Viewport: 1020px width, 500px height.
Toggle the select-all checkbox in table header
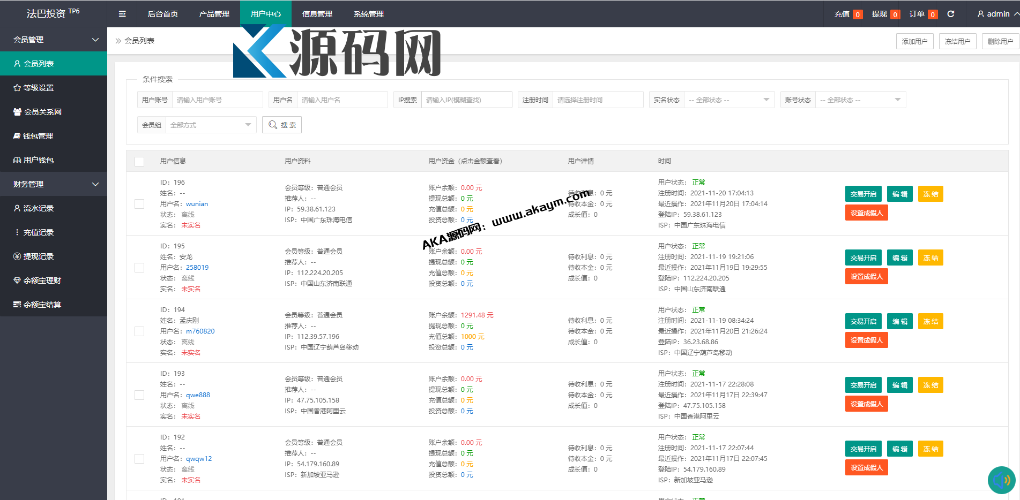pyautogui.click(x=139, y=161)
